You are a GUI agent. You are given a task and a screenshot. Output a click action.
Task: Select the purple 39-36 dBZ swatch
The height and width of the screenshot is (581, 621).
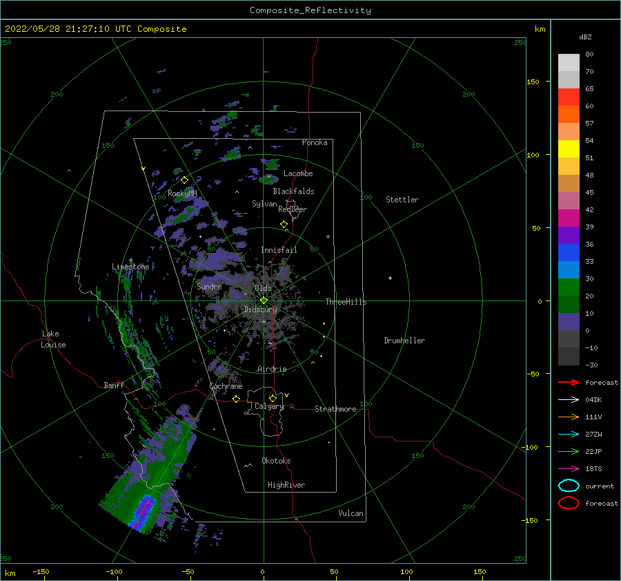click(569, 235)
